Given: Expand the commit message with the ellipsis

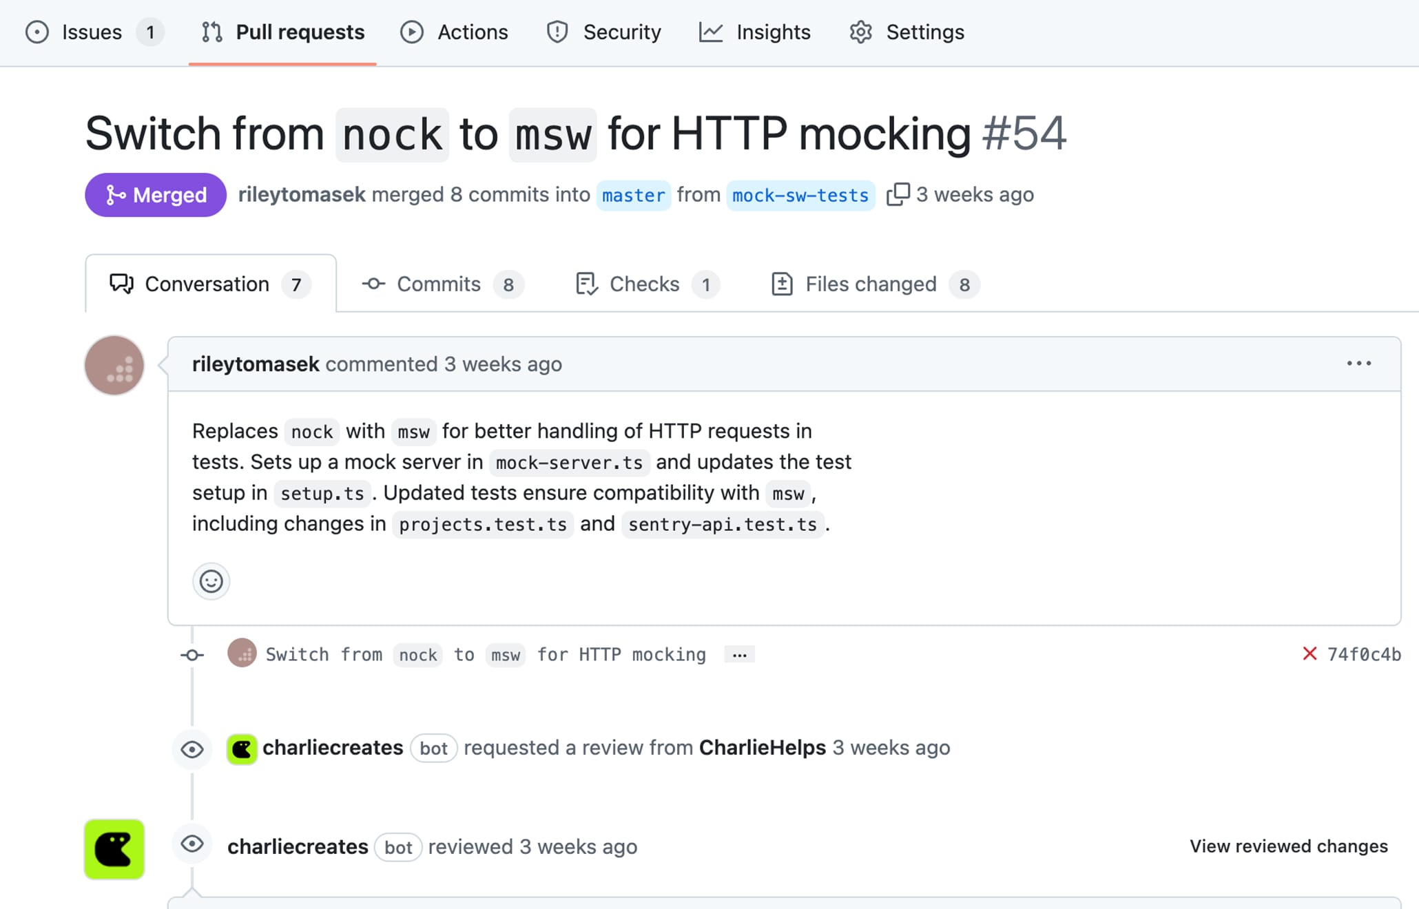Looking at the screenshot, I should [x=739, y=654].
